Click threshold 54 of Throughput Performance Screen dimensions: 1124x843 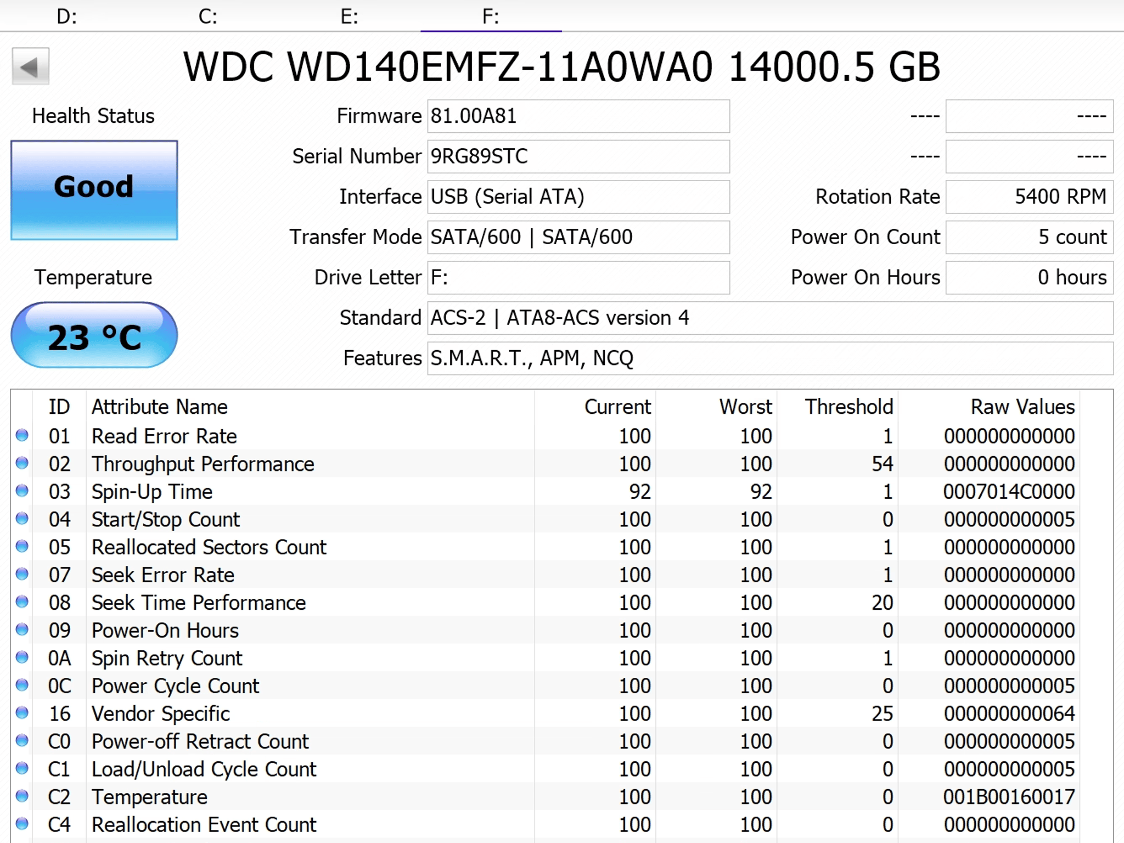[x=883, y=464]
